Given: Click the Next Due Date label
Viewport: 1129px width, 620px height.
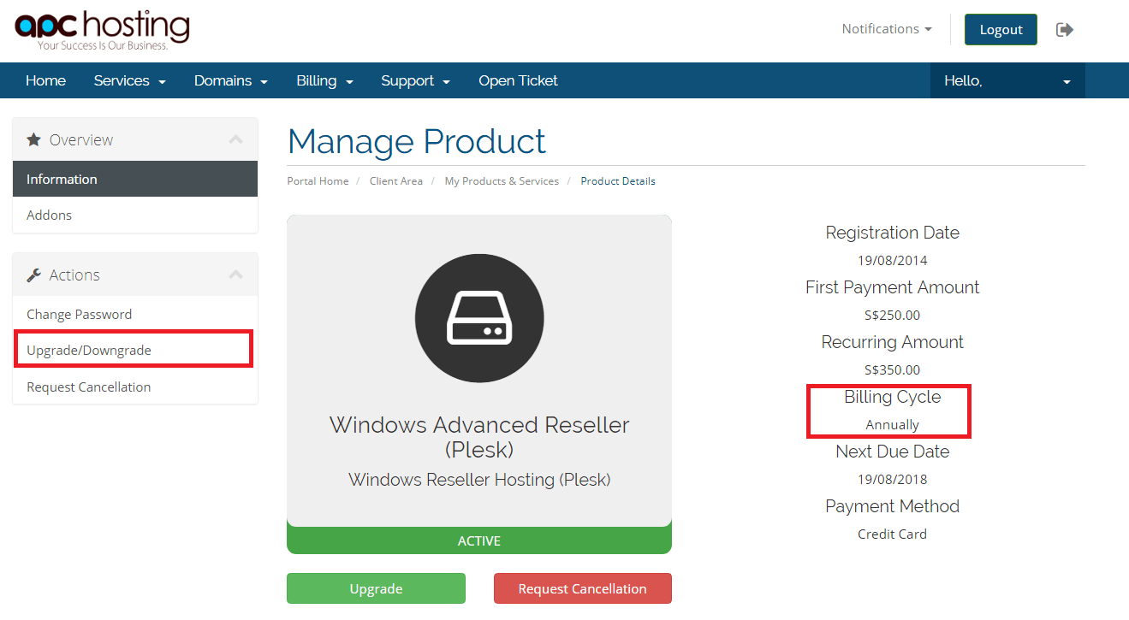Looking at the screenshot, I should click(893, 452).
